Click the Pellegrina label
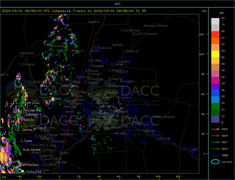 click(33, 110)
